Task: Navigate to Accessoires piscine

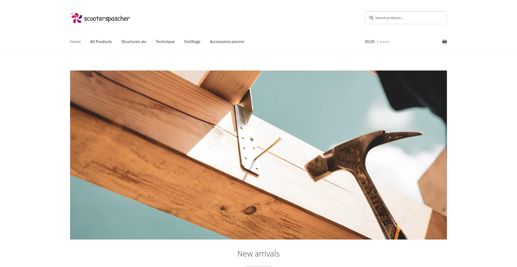Action: pyautogui.click(x=227, y=42)
